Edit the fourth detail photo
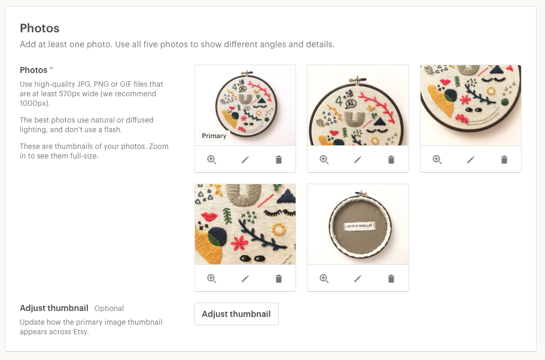This screenshot has width=545, height=360. pos(245,278)
